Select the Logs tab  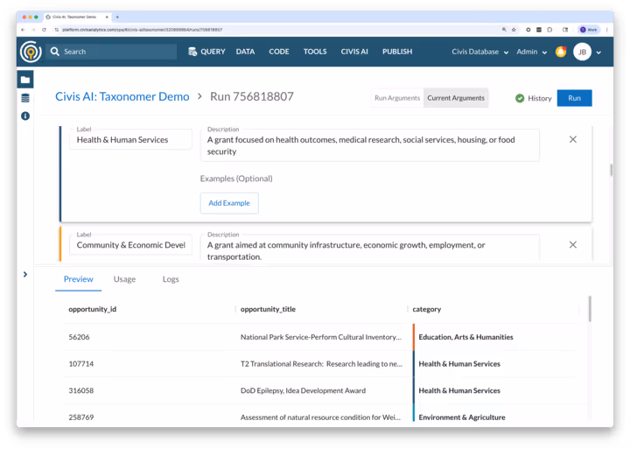coord(171,279)
